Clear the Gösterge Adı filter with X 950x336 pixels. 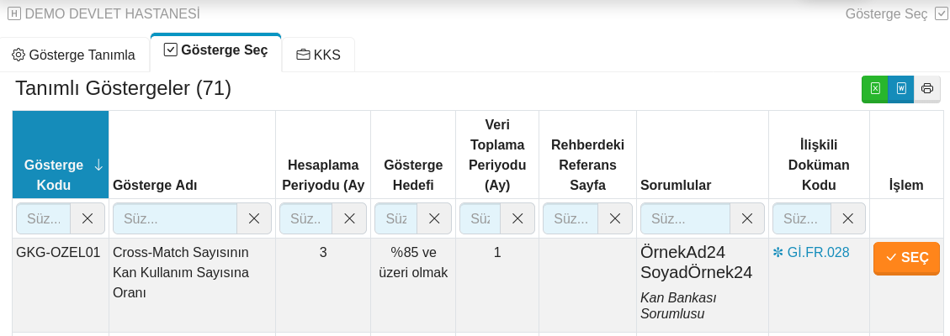pos(254,218)
